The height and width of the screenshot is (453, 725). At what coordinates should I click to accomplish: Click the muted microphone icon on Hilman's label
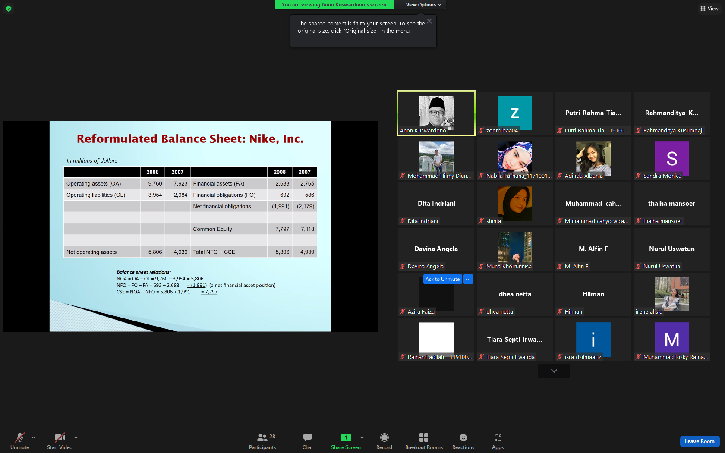pyautogui.click(x=560, y=311)
